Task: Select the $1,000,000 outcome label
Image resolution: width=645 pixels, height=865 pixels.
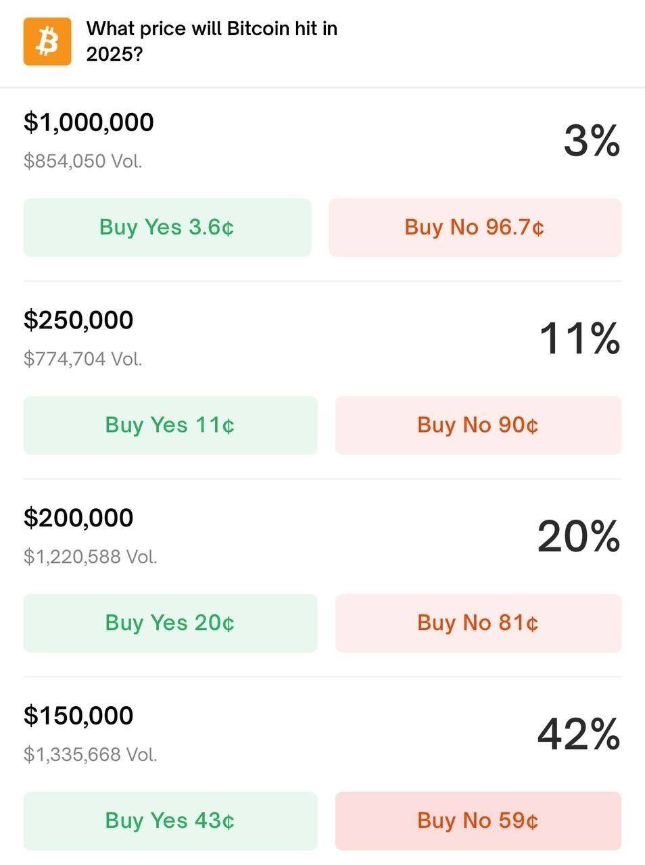Action: [x=89, y=122]
